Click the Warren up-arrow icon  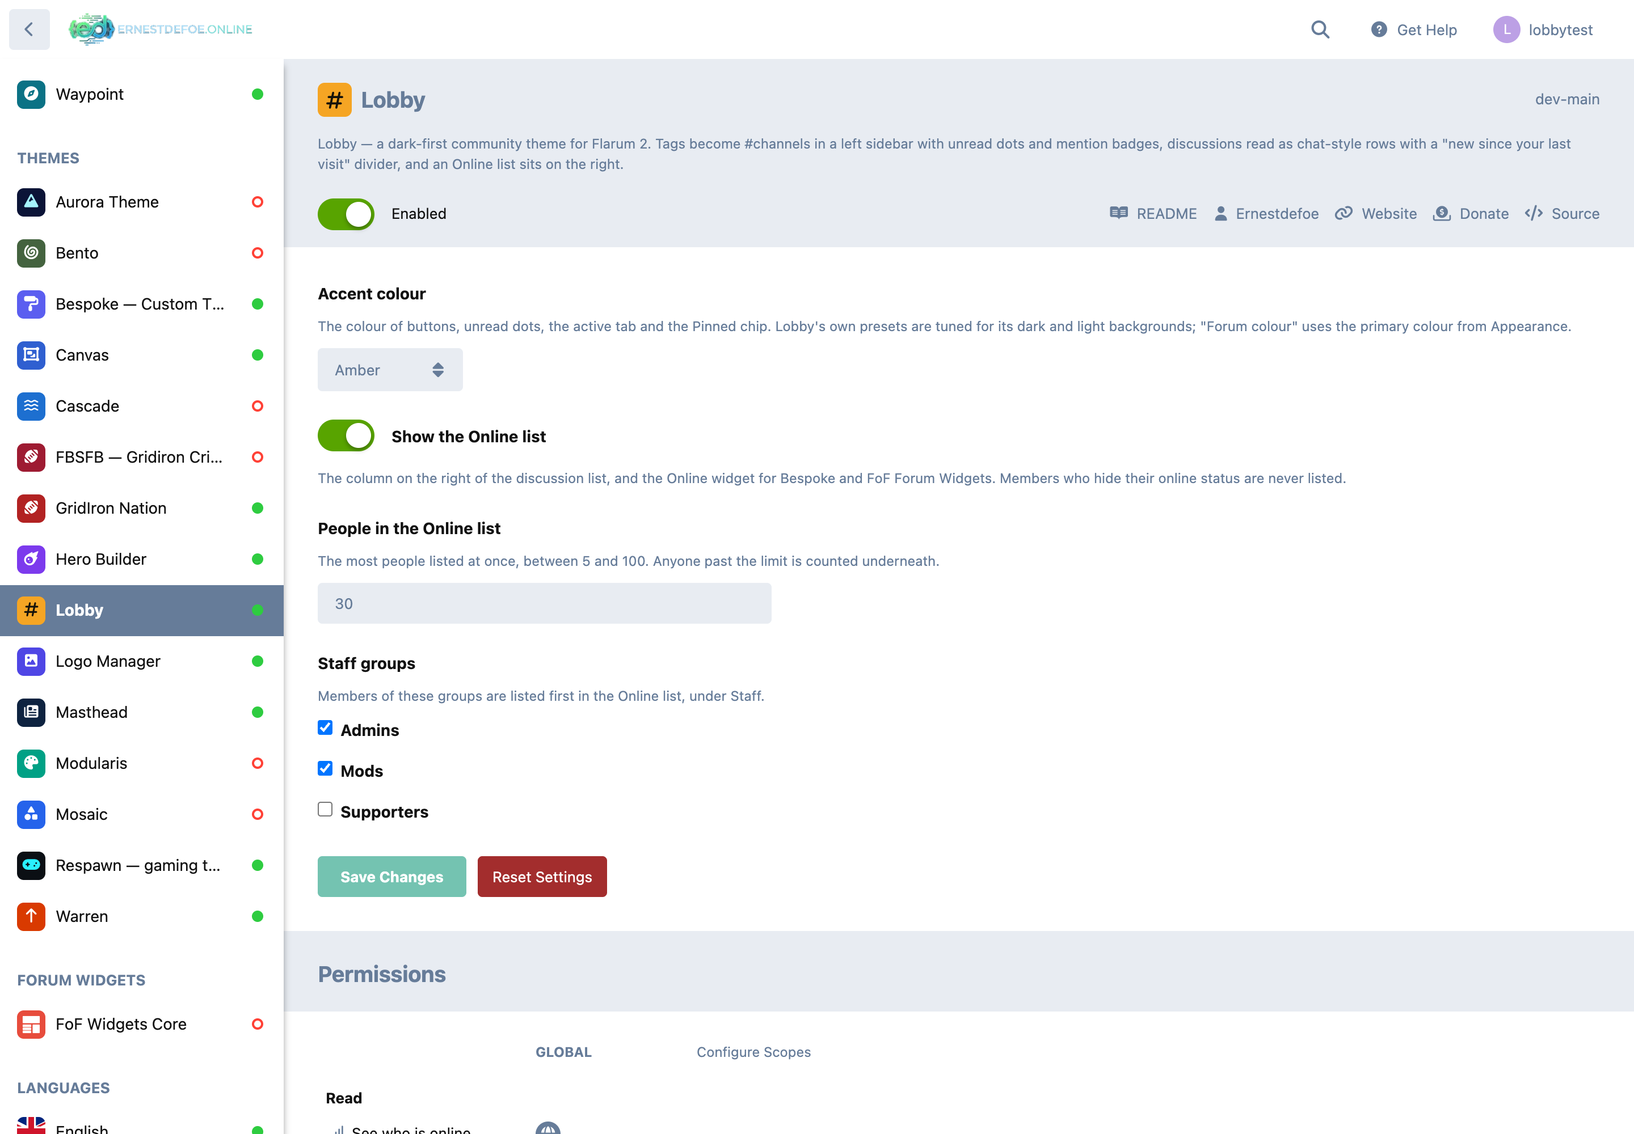point(31,917)
